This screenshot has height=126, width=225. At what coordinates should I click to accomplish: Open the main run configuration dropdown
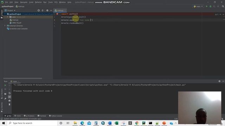[x=198, y=6]
